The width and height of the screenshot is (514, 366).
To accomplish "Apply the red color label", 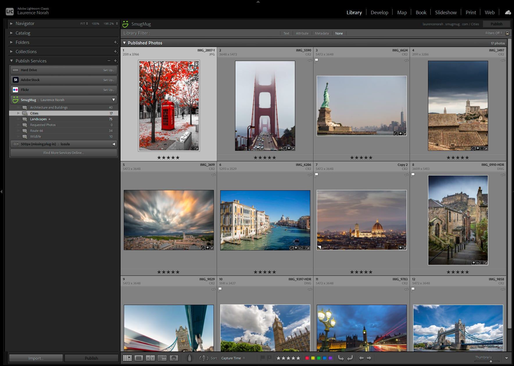I will (307, 358).
